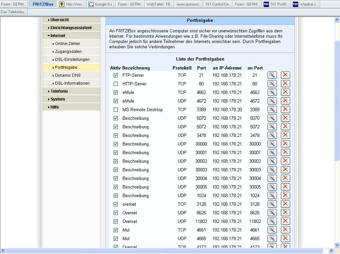Delete the overnet TCP 3128 entry

pos(285,204)
